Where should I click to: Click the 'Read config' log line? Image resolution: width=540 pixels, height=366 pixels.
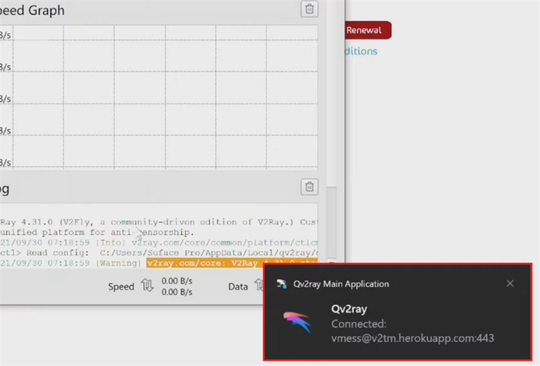pos(159,252)
